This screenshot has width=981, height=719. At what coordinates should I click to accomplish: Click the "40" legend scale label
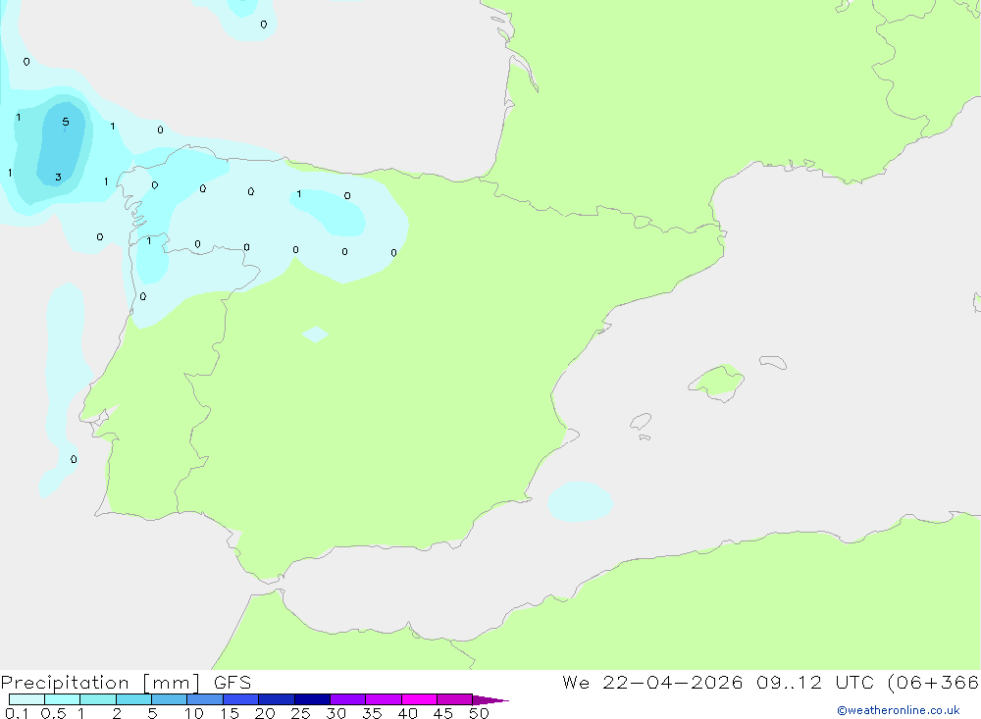(407, 713)
